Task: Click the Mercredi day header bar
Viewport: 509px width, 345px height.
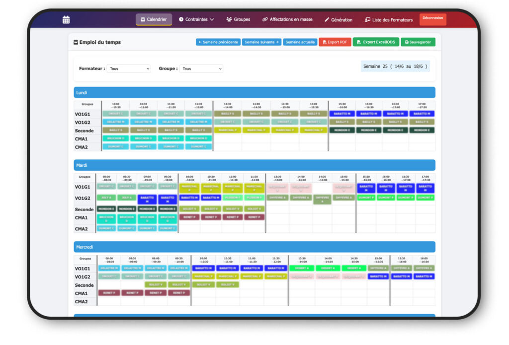Action: pos(254,247)
